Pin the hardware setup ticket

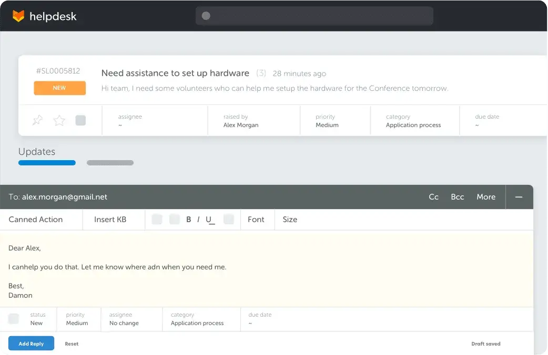click(37, 120)
